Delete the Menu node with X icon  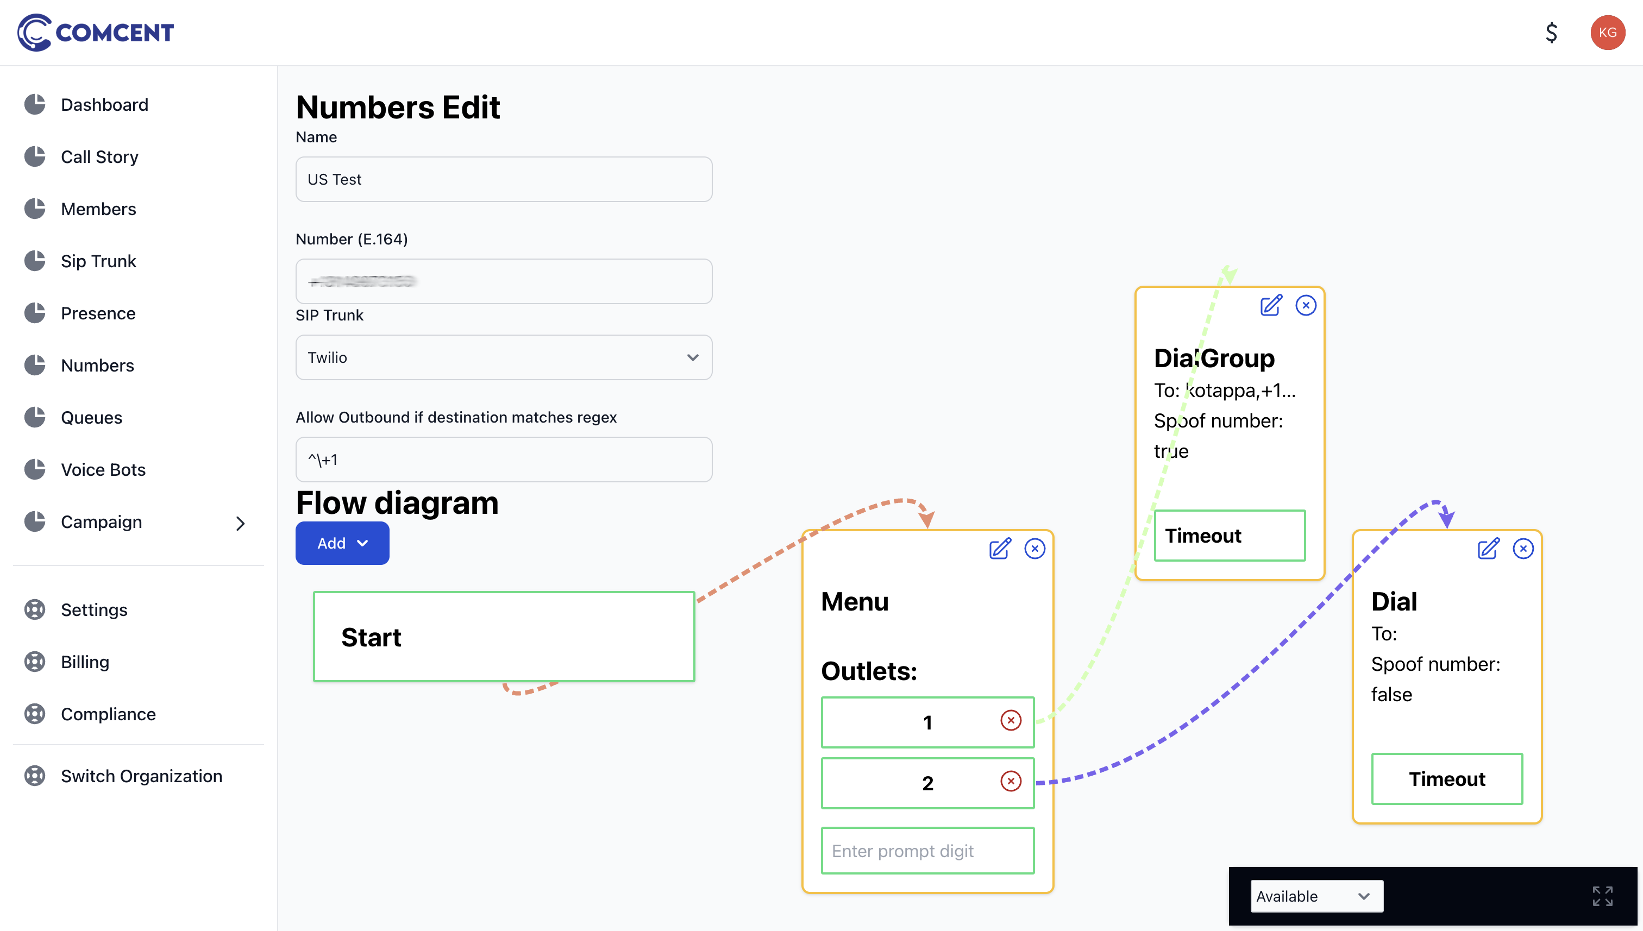click(1035, 549)
